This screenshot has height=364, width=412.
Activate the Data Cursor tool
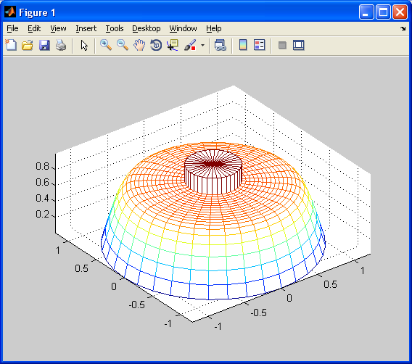173,46
